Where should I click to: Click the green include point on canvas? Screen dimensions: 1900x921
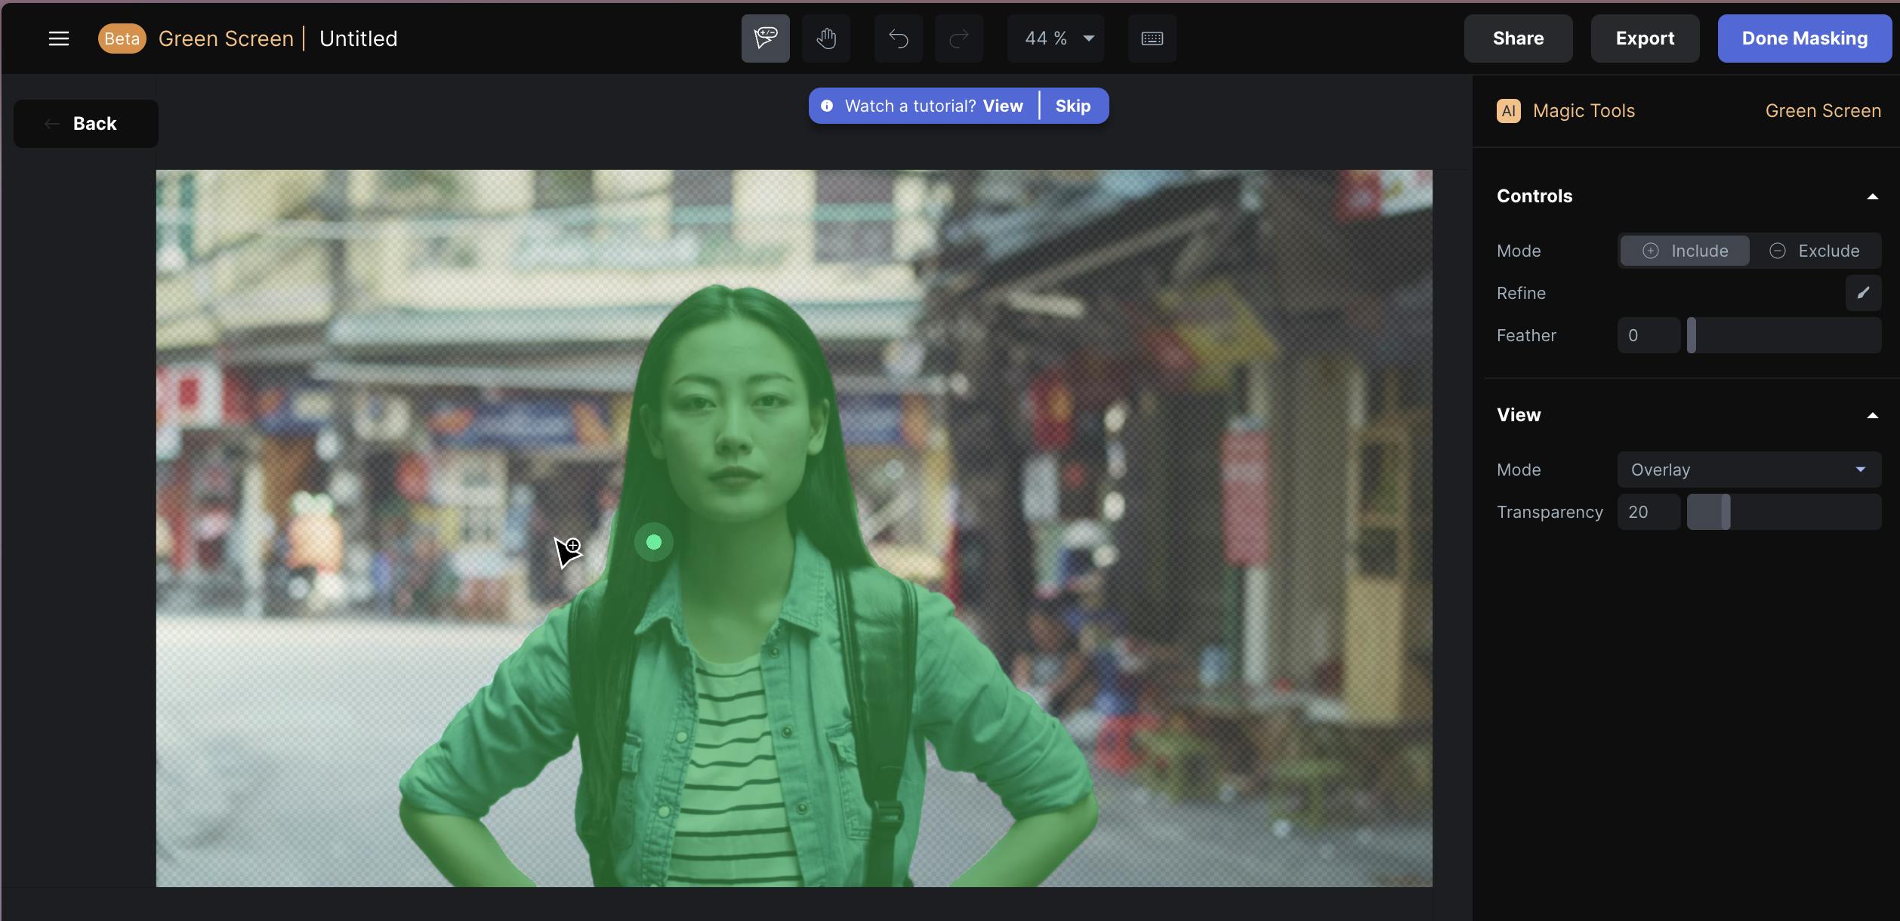(x=654, y=542)
